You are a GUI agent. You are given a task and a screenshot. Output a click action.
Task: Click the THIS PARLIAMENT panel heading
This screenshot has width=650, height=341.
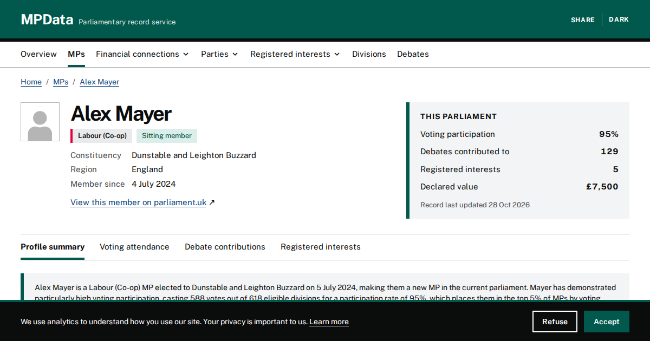tap(458, 116)
